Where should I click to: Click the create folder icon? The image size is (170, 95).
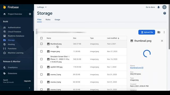(159, 32)
